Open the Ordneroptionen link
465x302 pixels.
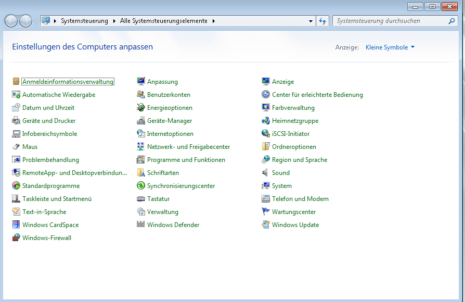pos(294,147)
